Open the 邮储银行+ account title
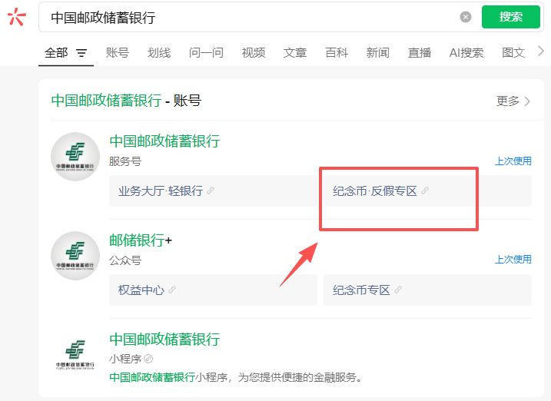 (141, 240)
